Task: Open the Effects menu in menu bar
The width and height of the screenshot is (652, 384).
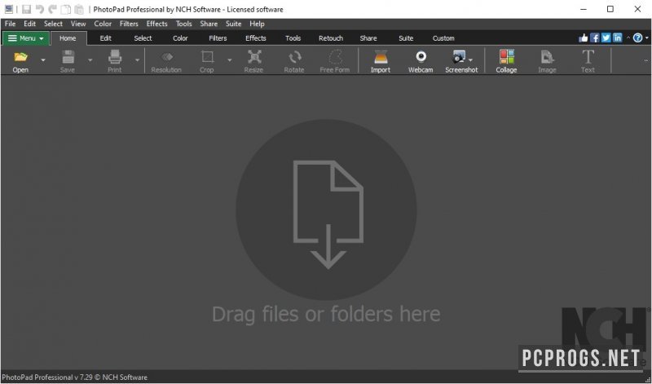Action: coord(156,24)
